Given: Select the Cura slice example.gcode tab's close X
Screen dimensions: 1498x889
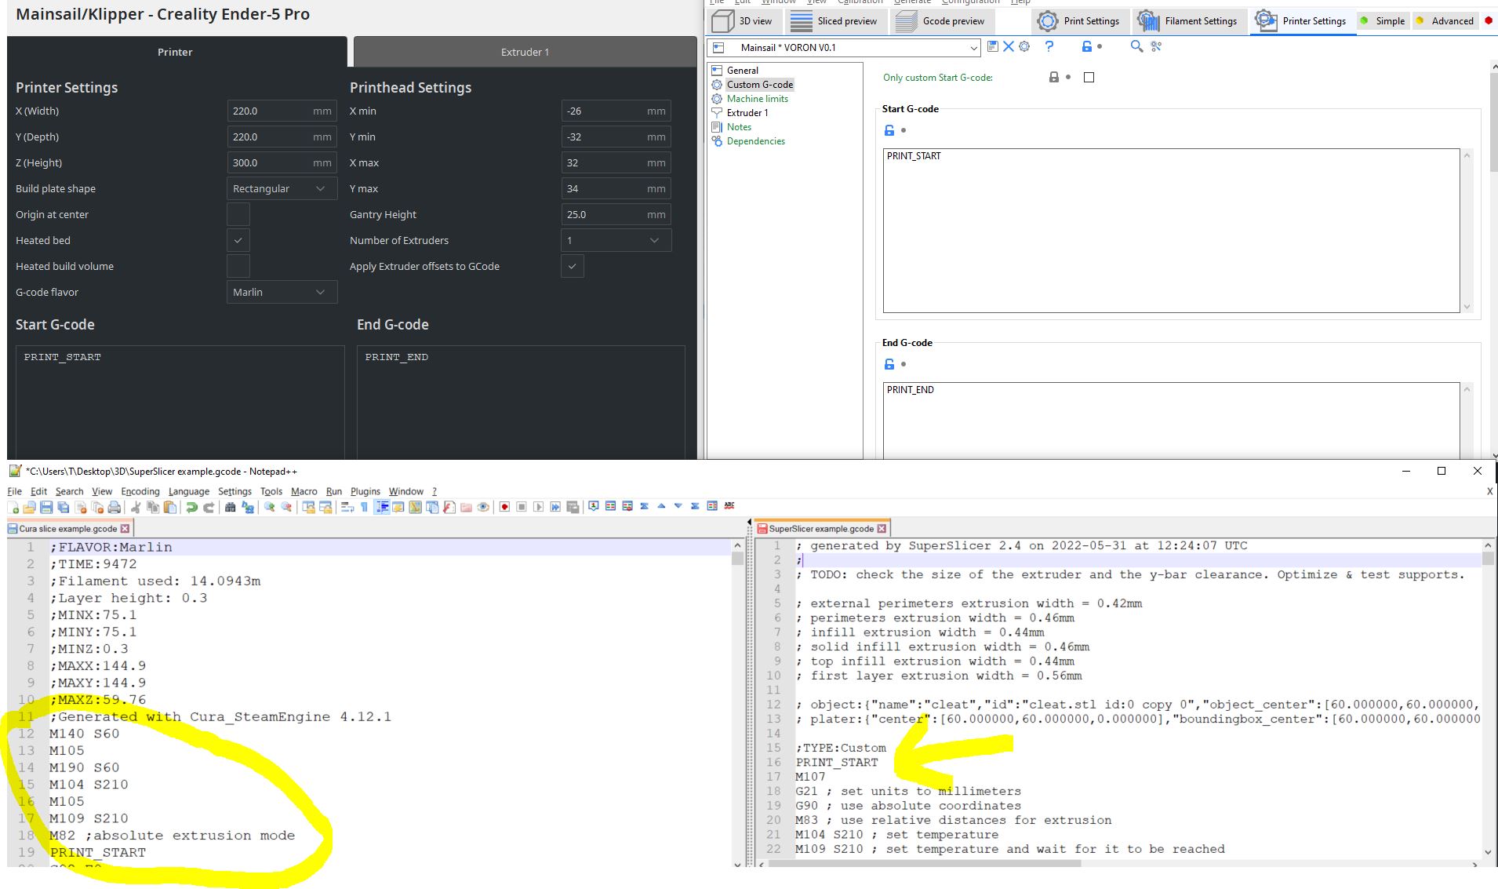Looking at the screenshot, I should (x=124, y=528).
